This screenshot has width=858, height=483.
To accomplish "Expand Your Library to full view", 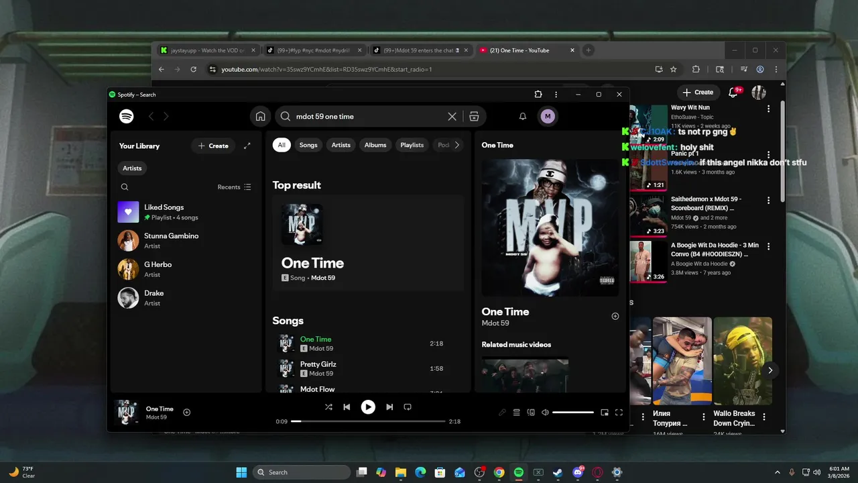I will 247,146.
